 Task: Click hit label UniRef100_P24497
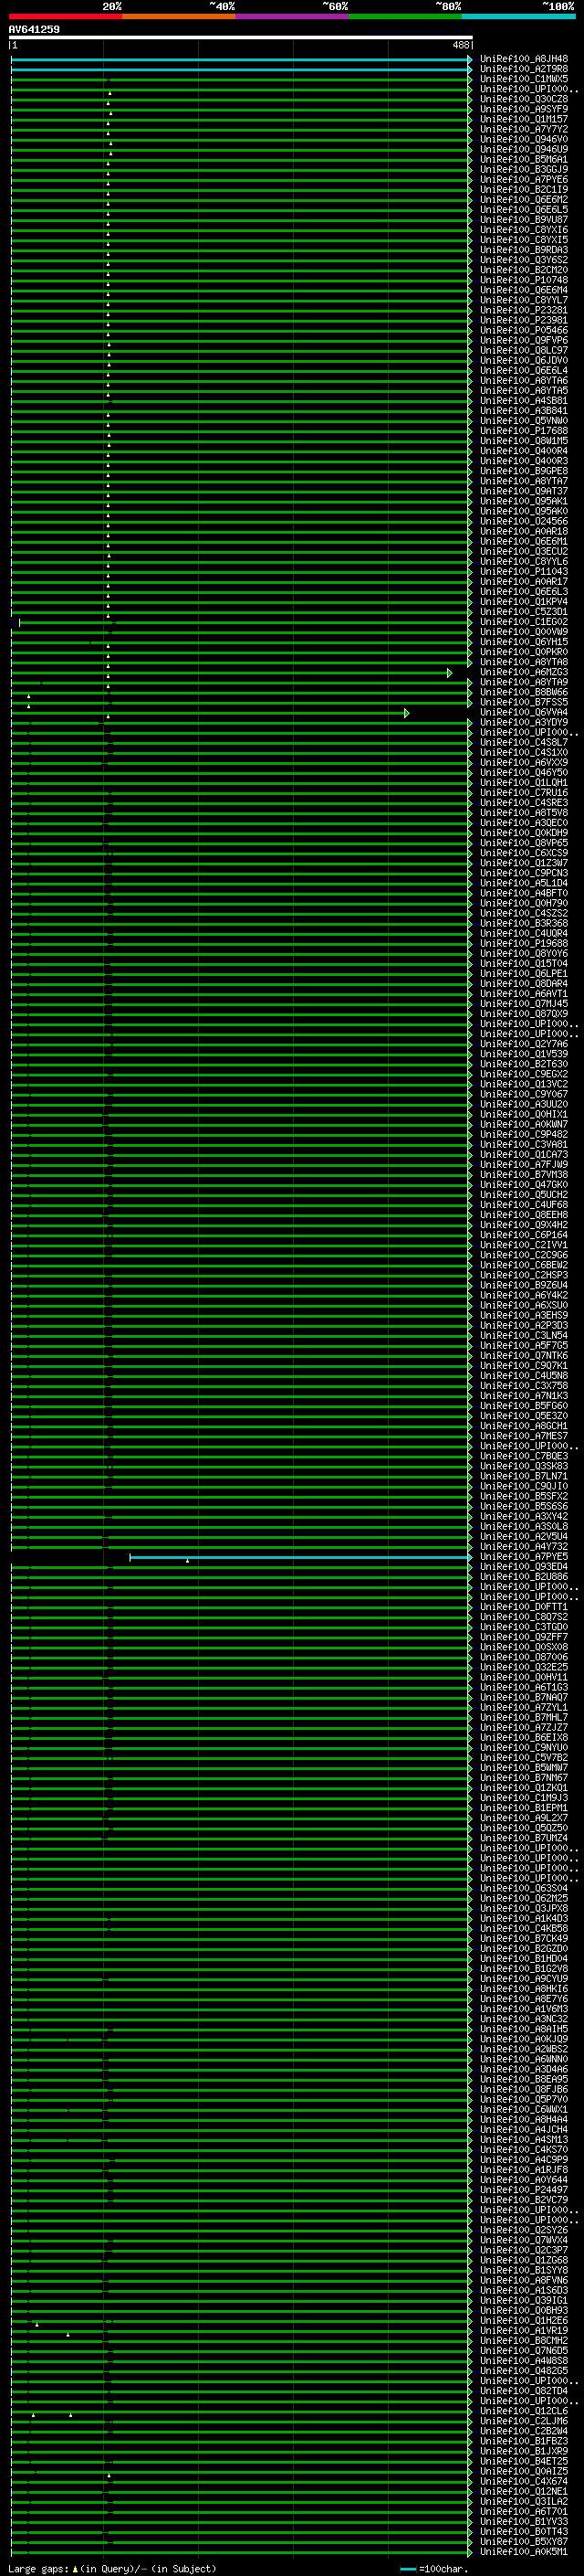point(524,2190)
